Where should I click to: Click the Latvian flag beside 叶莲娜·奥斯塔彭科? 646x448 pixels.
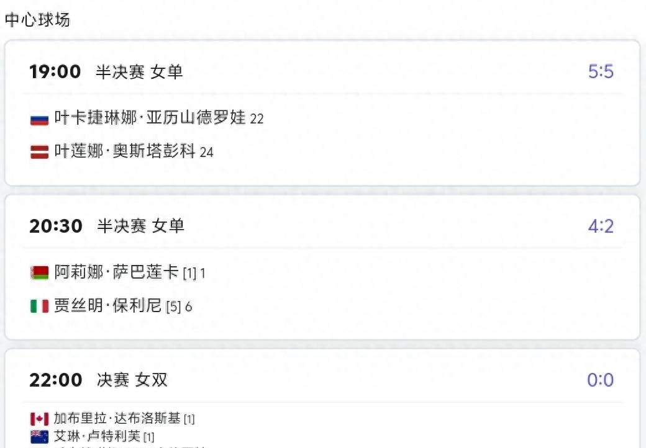click(x=40, y=152)
